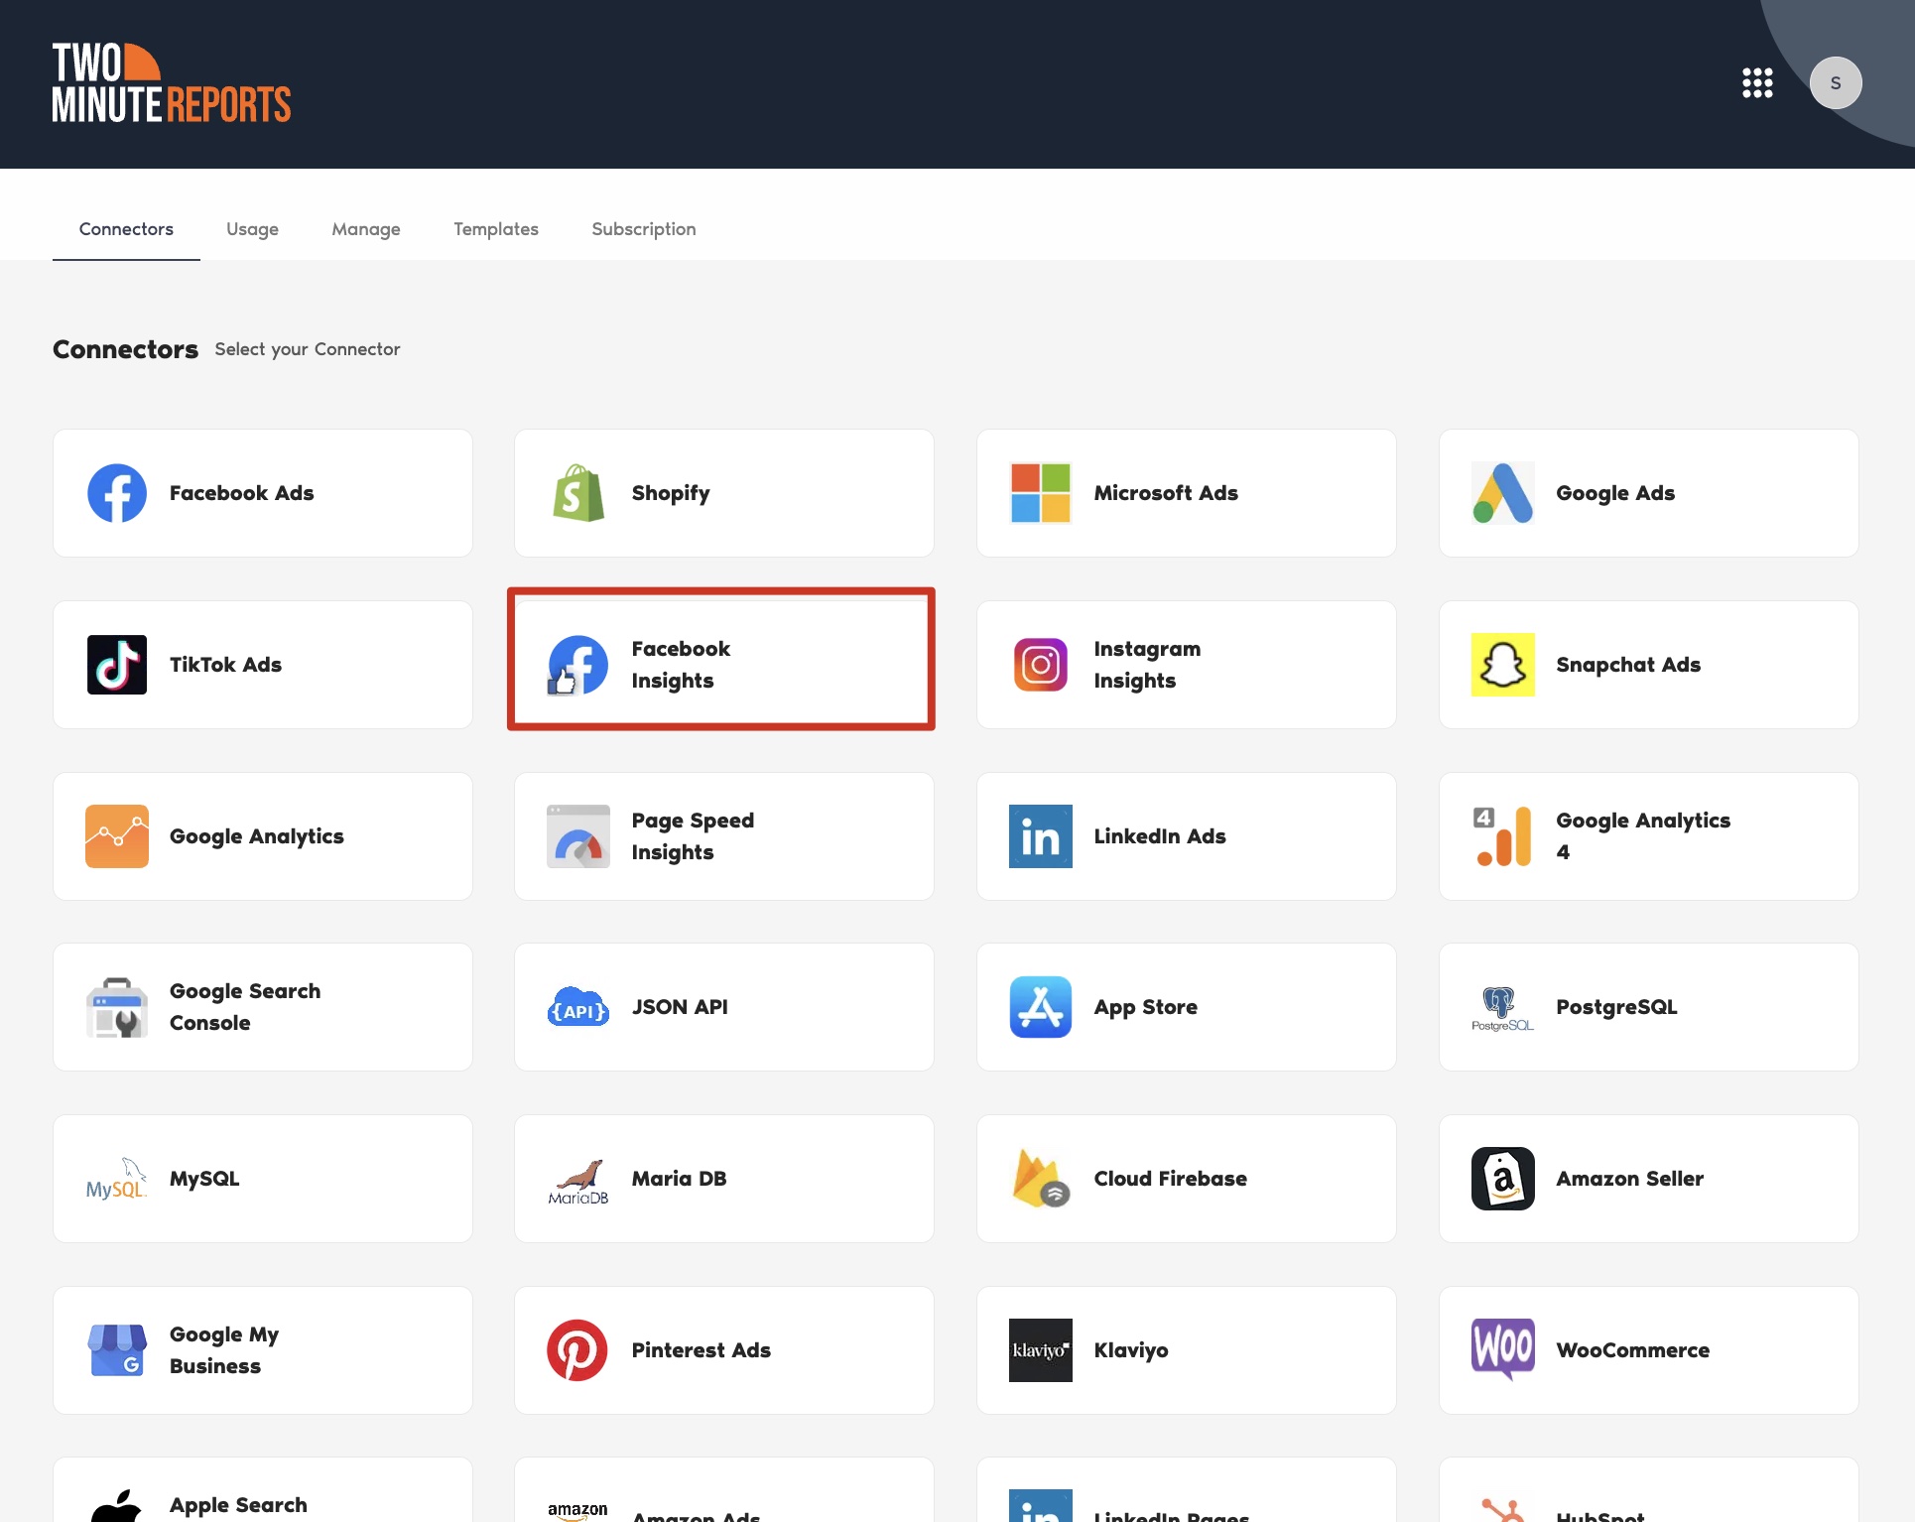Choose the Google My Business label

pyautogui.click(x=224, y=1350)
